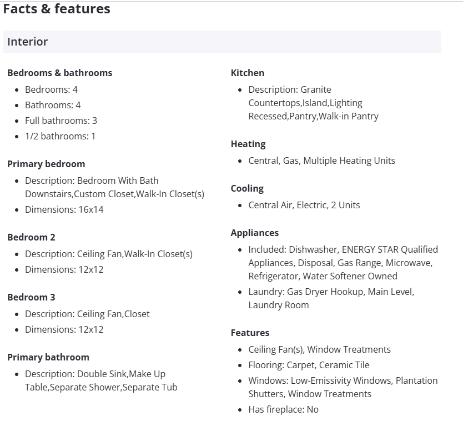Click the Heating section heading

(x=248, y=144)
